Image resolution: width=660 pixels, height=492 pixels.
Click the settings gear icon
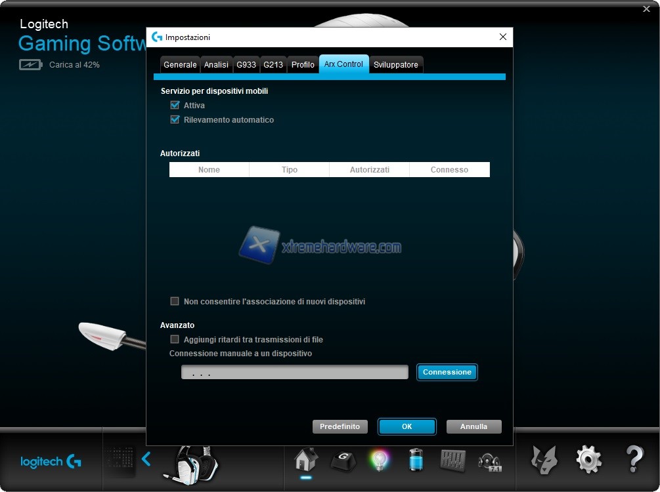tap(588, 460)
